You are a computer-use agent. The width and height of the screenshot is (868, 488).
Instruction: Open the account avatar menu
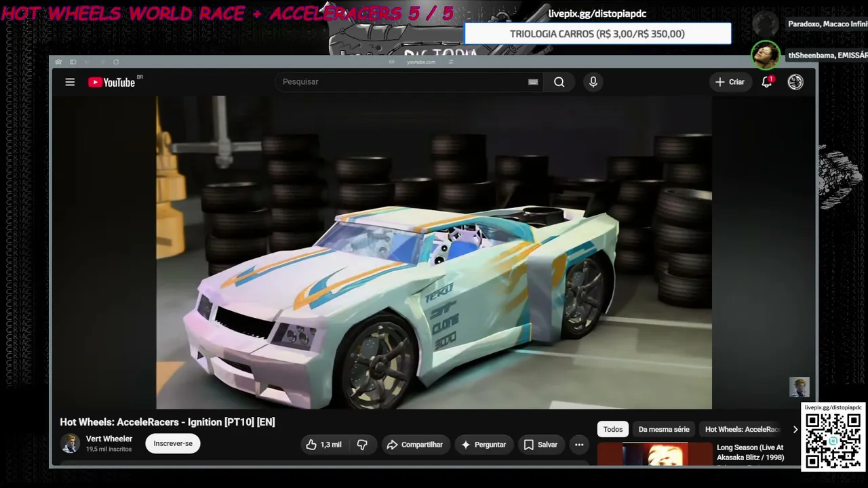click(795, 82)
